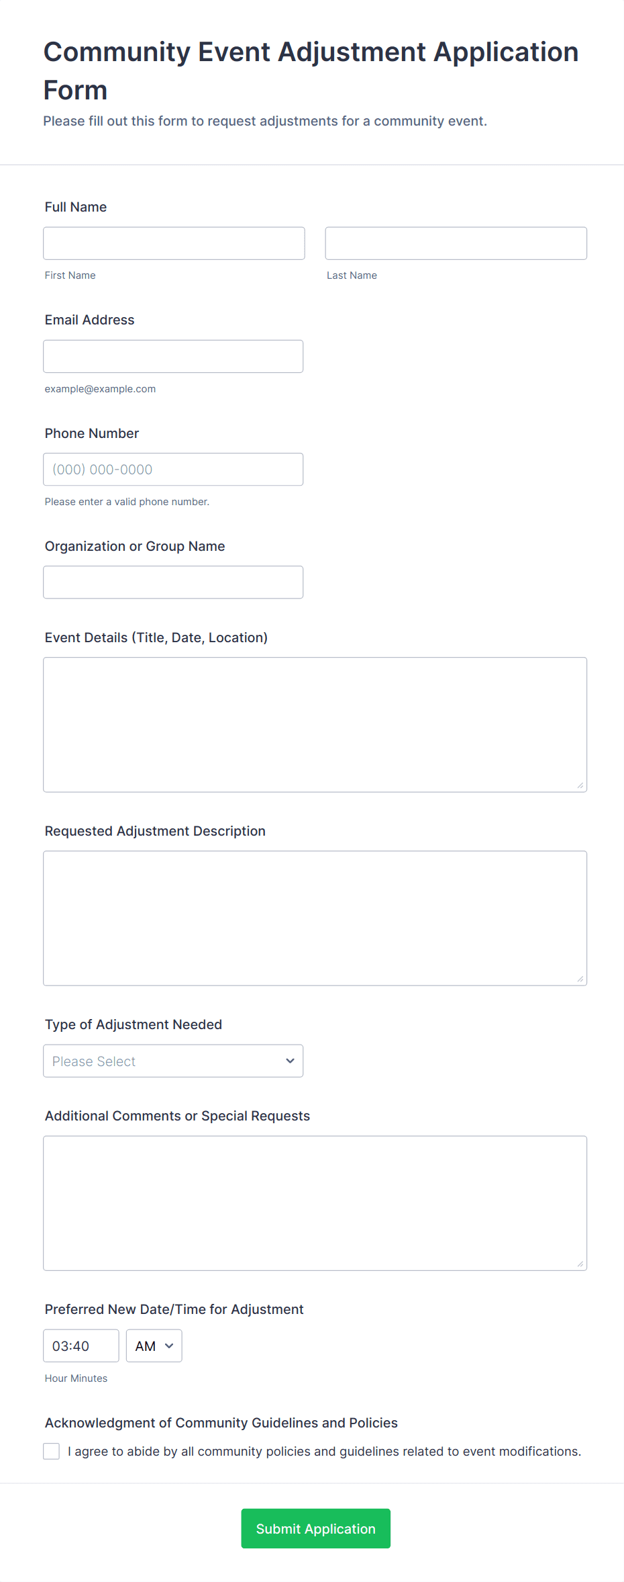The width and height of the screenshot is (624, 1582).
Task: Click the "Email Address" field label
Action: [x=89, y=320]
